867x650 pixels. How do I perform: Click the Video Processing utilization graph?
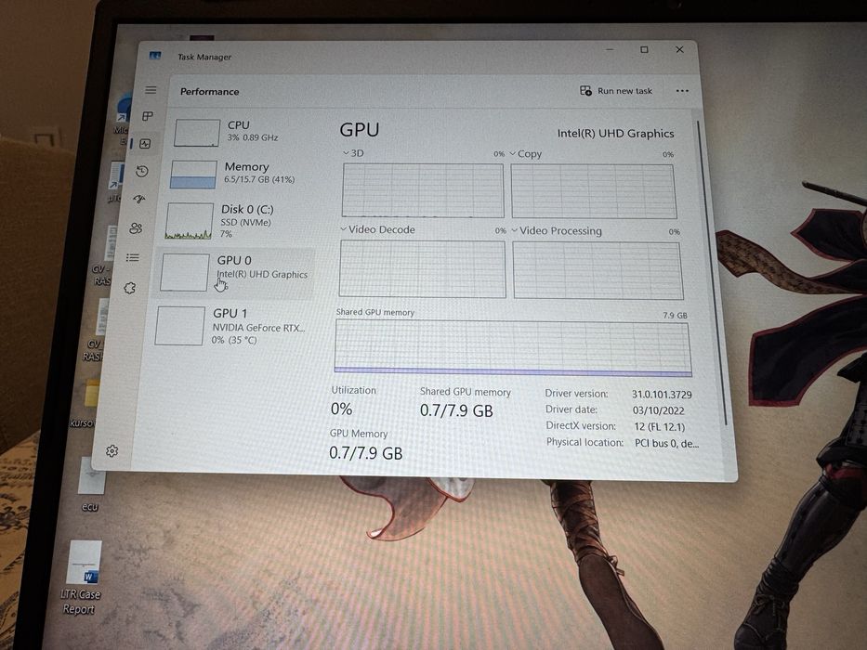coord(598,271)
